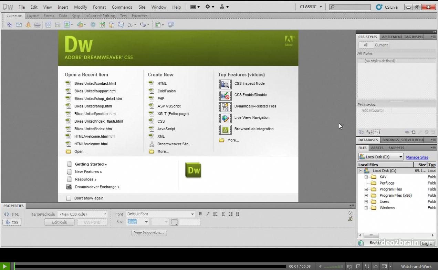Apply italic formatting in the Properties panel

208,214
